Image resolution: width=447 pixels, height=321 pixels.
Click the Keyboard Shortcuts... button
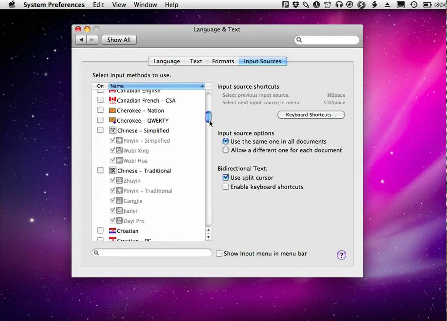point(311,115)
